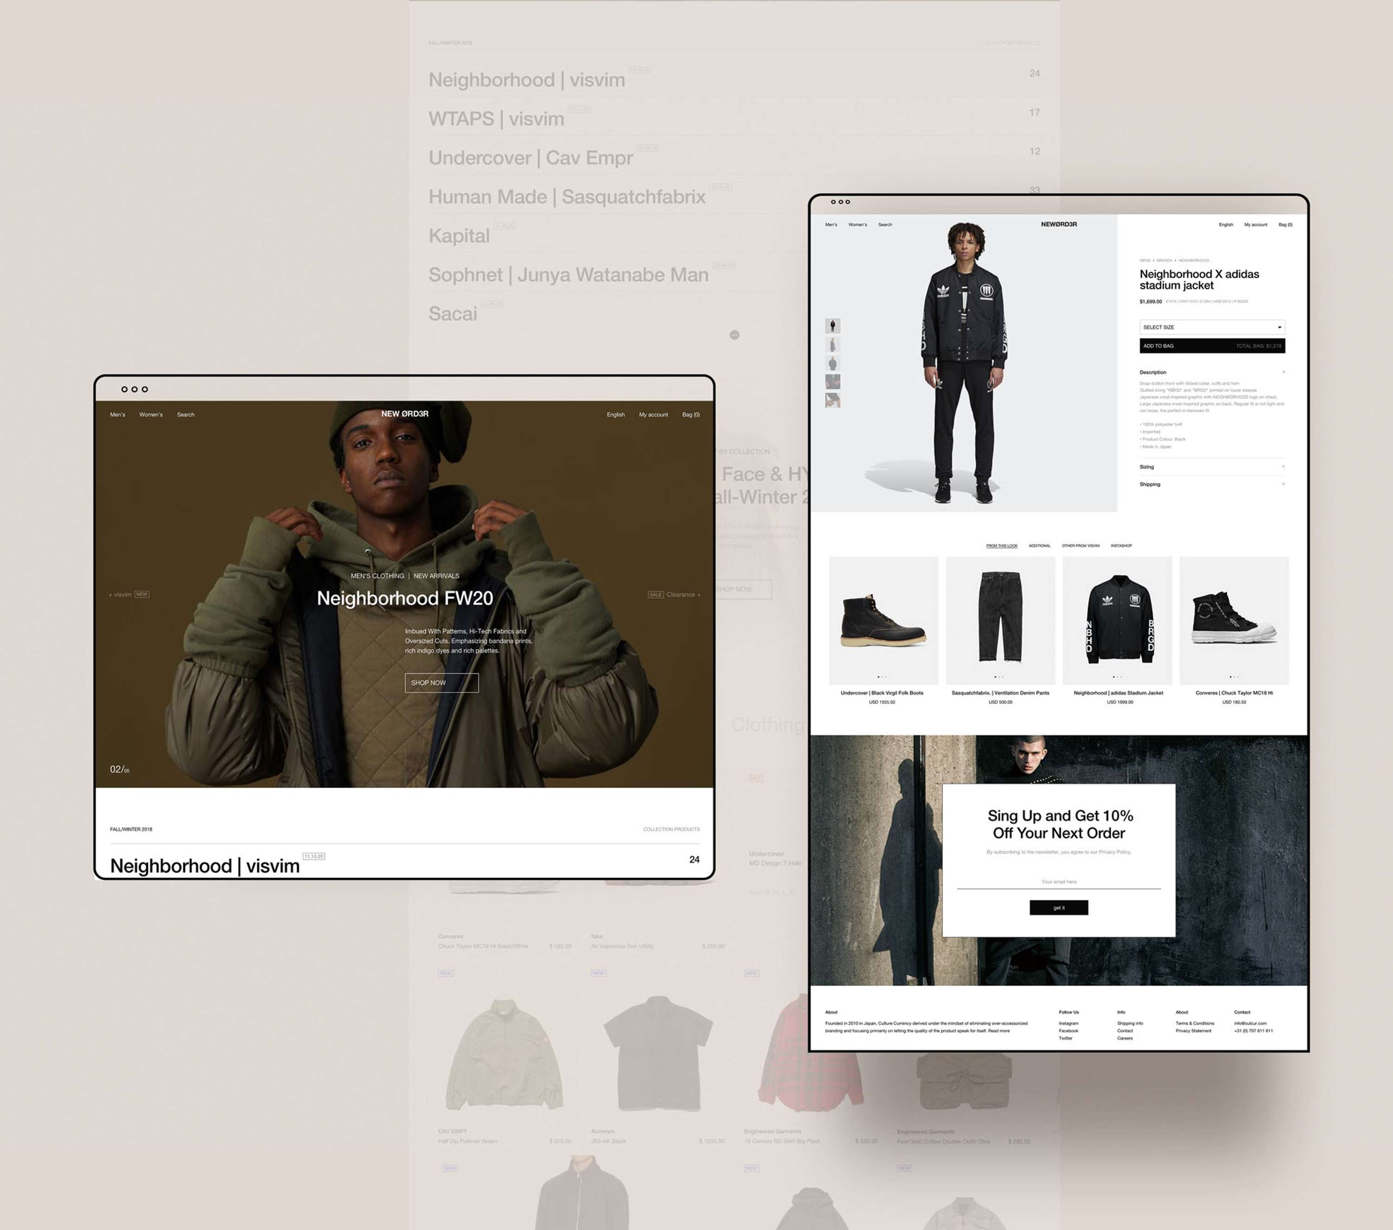Click the 02/05 slide counter
The width and height of the screenshot is (1393, 1230).
(120, 770)
